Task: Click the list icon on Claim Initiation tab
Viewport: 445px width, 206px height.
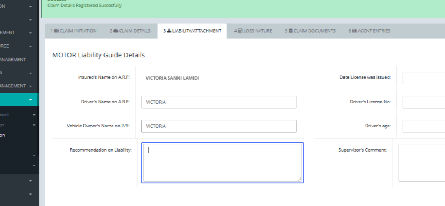Action: coord(56,31)
